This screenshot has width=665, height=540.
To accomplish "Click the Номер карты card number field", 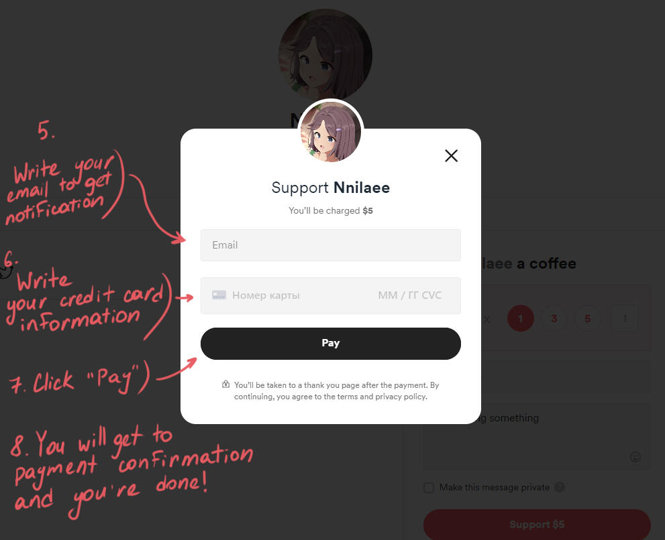I will (266, 295).
